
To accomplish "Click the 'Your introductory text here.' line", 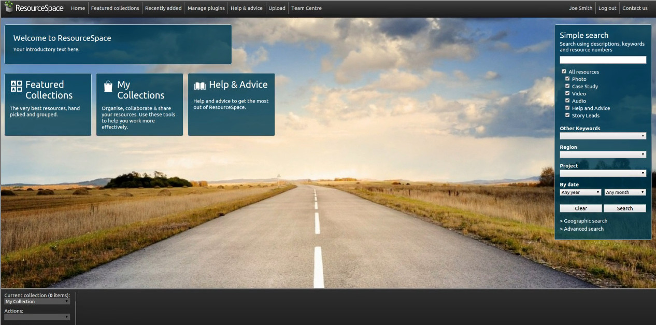I will point(47,49).
